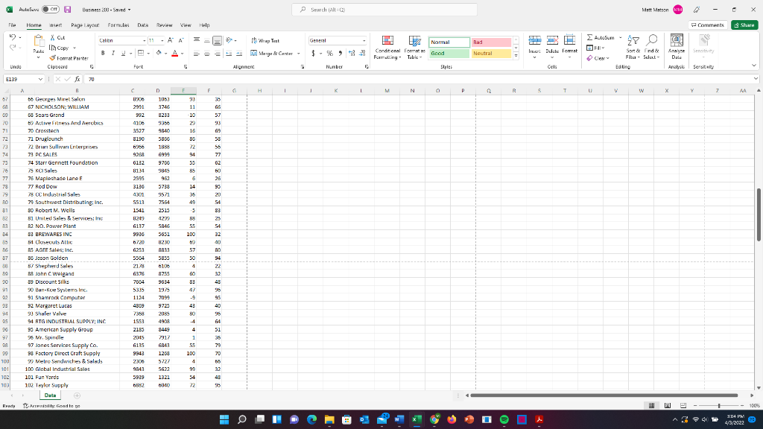Image resolution: width=763 pixels, height=429 pixels.
Task: Click the Paste clipboard icon
Action: tap(39, 42)
